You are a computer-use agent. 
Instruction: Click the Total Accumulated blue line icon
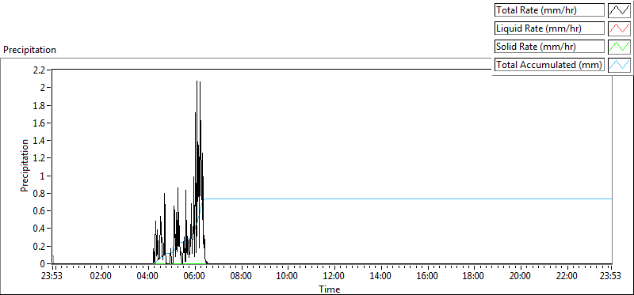620,65
